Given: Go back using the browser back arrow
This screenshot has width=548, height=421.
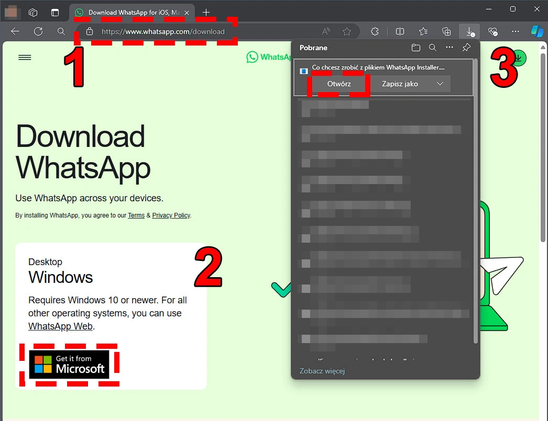Looking at the screenshot, I should tap(15, 31).
